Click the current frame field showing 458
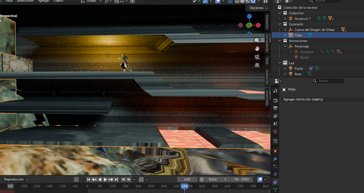 (x=187, y=179)
